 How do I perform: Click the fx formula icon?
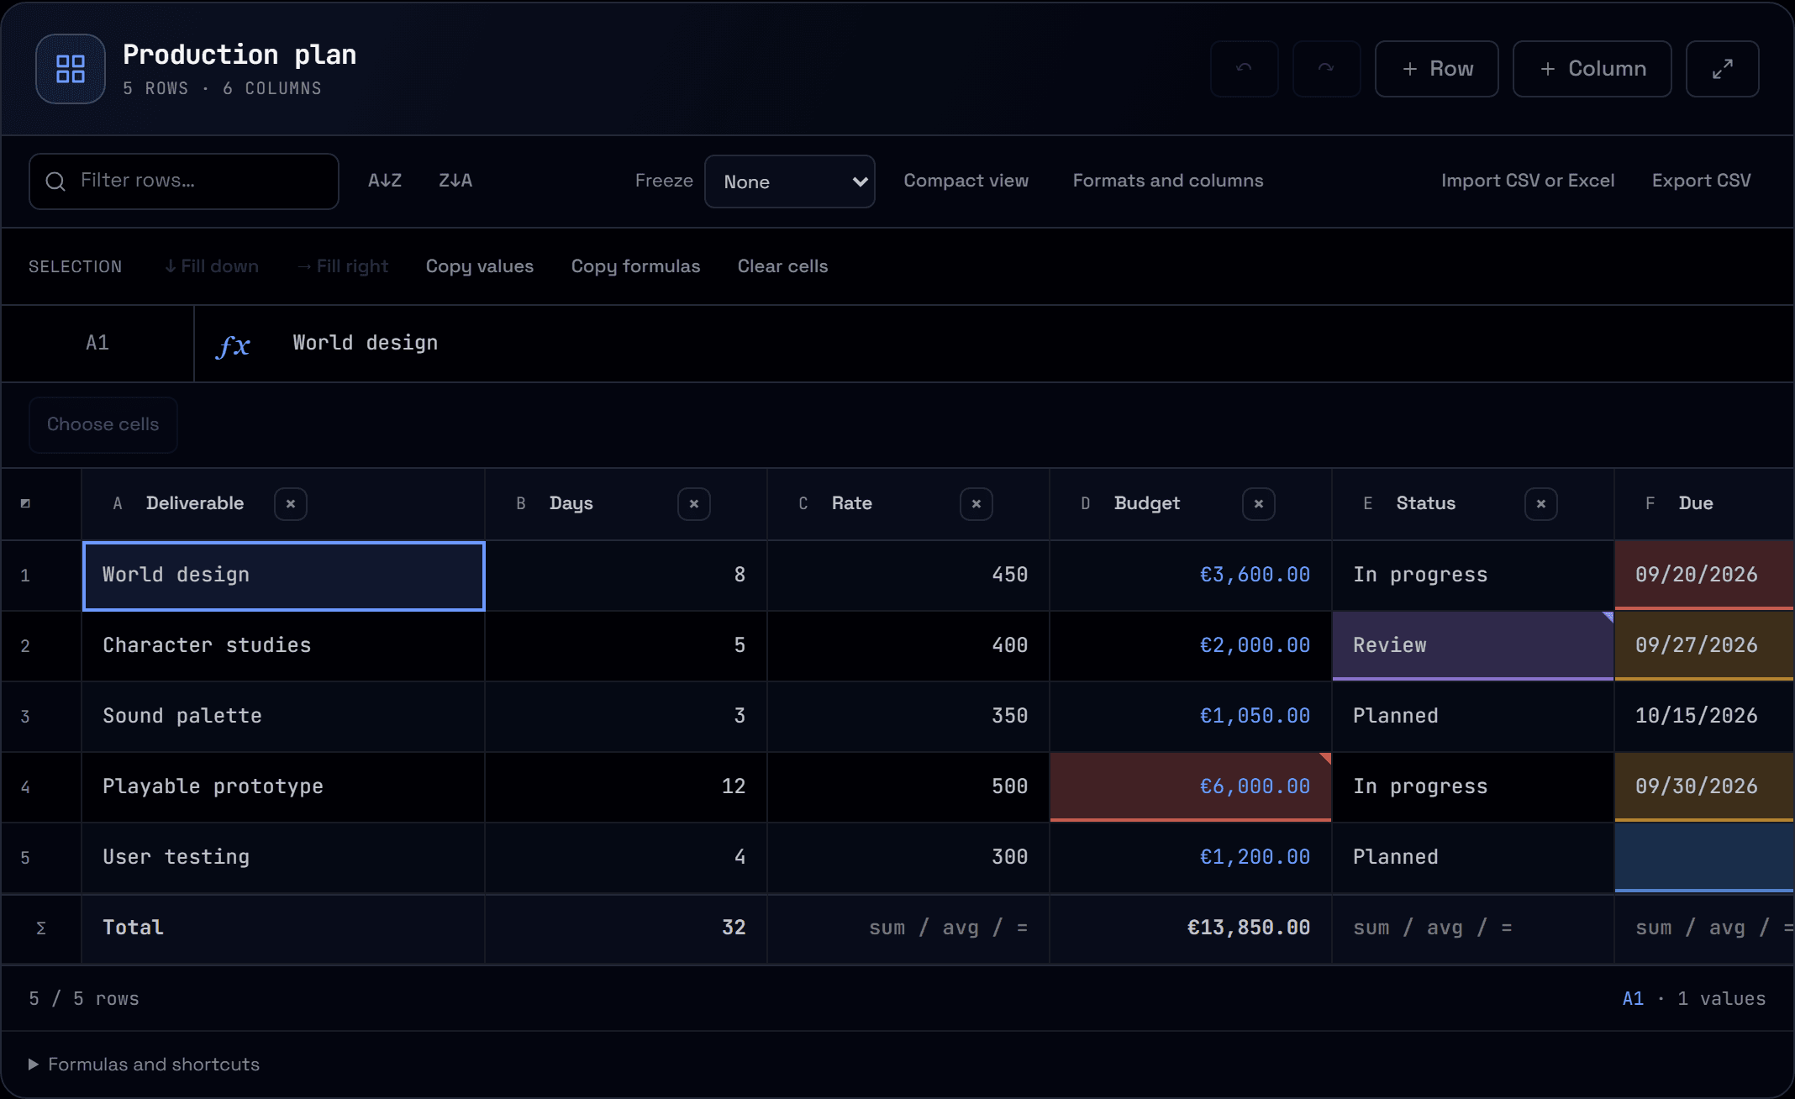click(x=233, y=344)
